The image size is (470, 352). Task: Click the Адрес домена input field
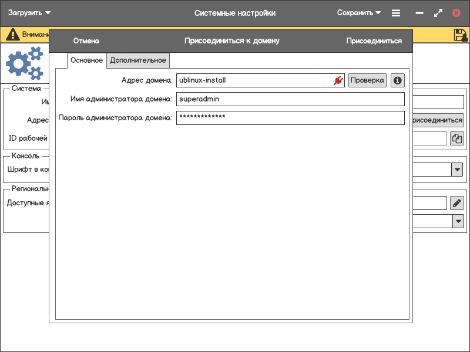(x=253, y=80)
